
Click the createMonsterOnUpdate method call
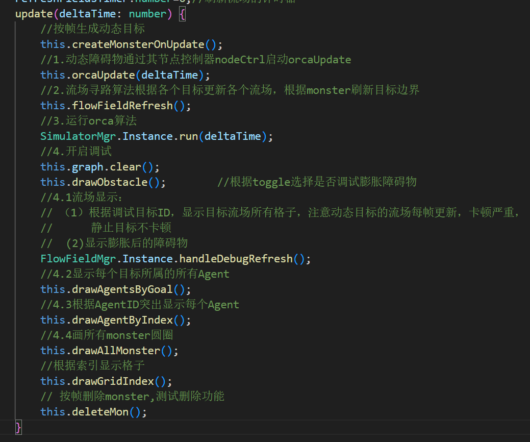click(x=138, y=44)
